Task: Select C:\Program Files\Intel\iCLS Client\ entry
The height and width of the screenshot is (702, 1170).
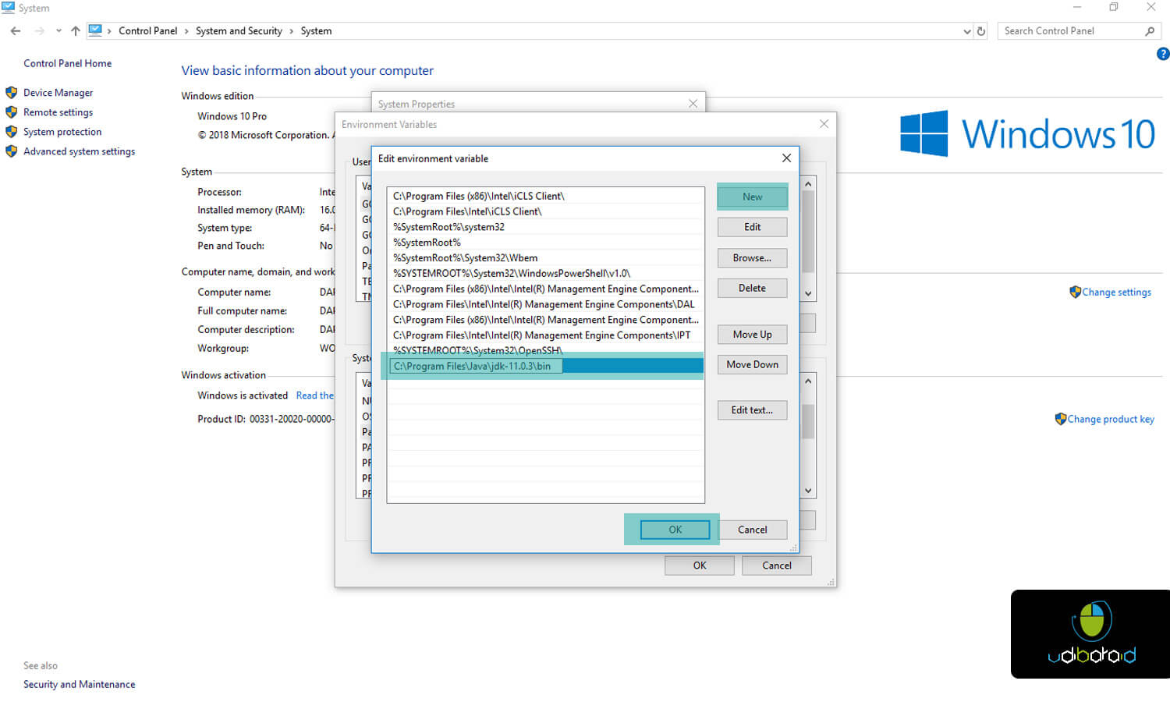Action: (545, 211)
